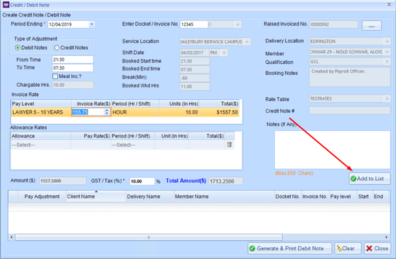Expand the Qualification dropdown
The height and width of the screenshot is (259, 396).
coord(387,62)
